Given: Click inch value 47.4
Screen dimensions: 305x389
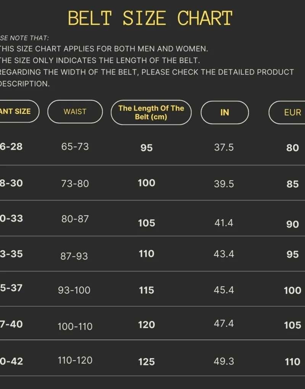Looking at the screenshot, I should (224, 323).
